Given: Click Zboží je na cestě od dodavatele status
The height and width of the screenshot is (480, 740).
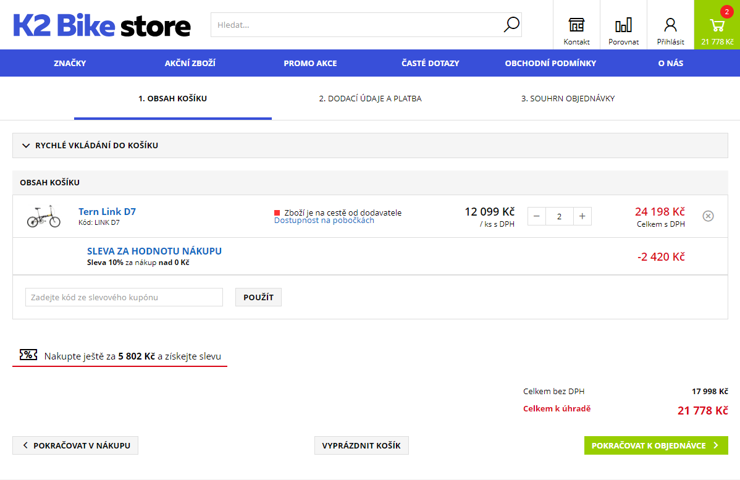Looking at the screenshot, I should point(343,213).
